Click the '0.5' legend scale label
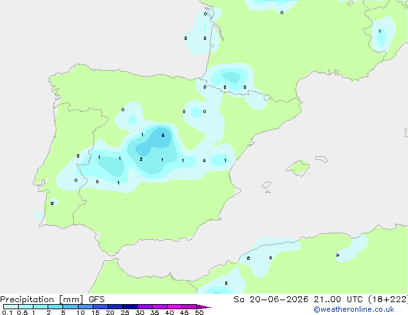This screenshot has width=408, height=315. point(22,312)
